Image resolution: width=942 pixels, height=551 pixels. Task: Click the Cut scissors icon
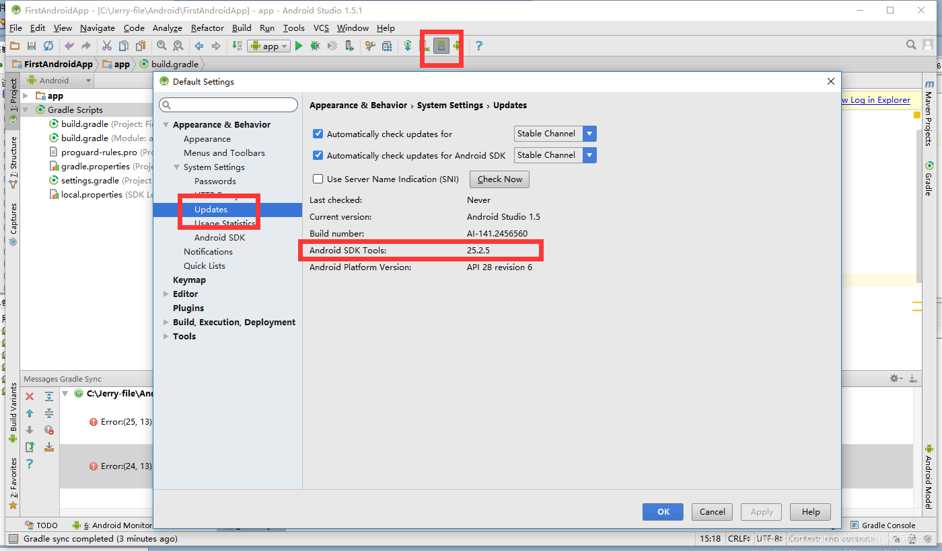pyautogui.click(x=106, y=46)
